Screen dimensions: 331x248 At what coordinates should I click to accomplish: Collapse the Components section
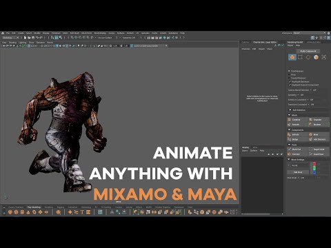289,130
